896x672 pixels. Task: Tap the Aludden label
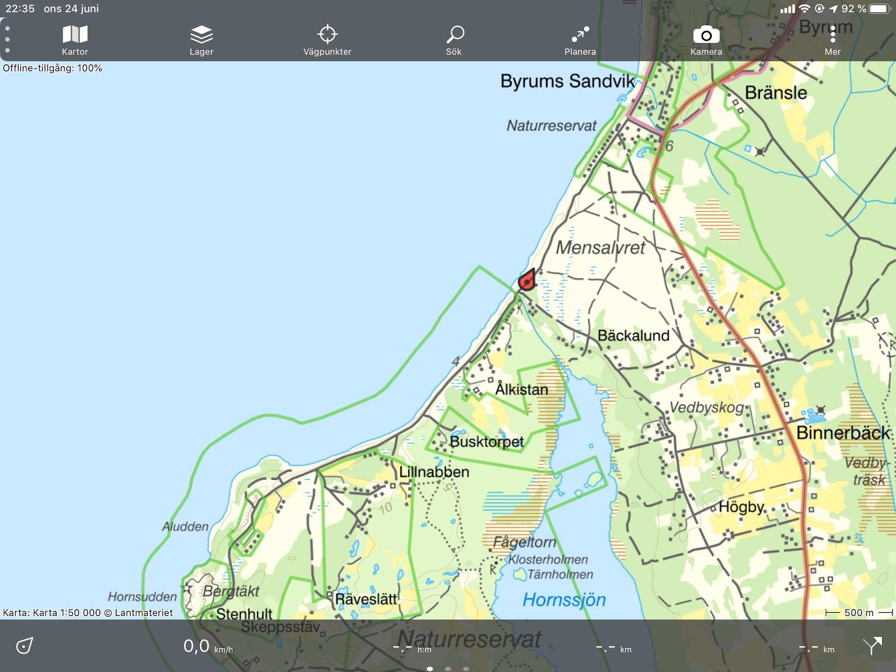[x=185, y=526]
